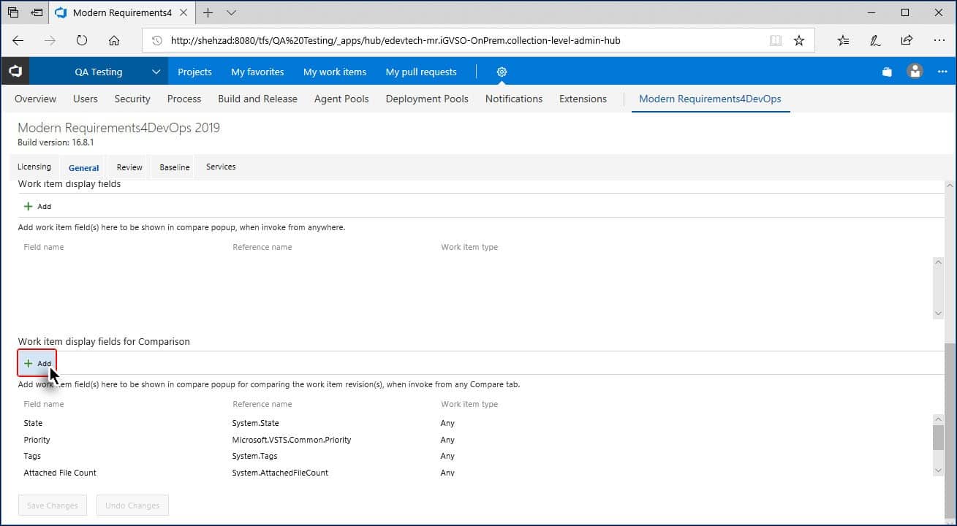
Task: Open reading view book icon
Action: click(776, 41)
